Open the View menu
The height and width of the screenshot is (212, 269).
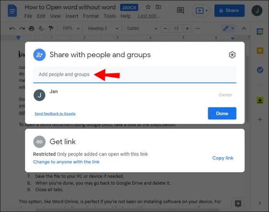click(x=55, y=16)
